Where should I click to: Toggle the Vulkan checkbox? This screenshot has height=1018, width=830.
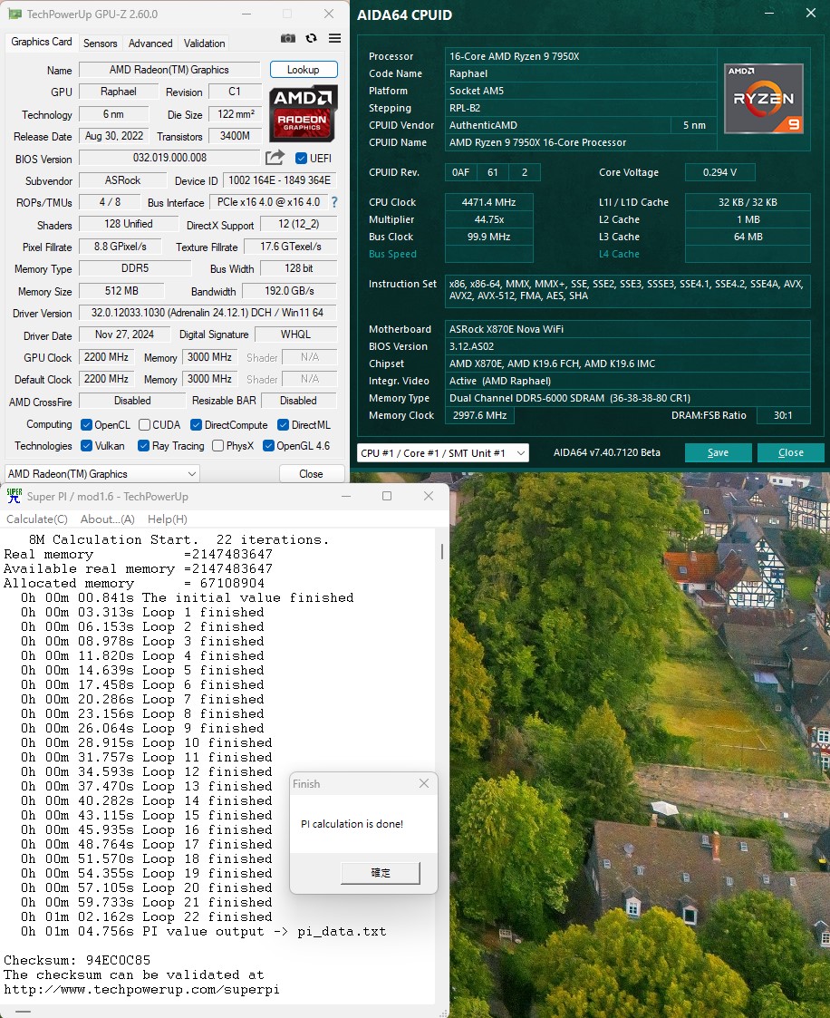[x=86, y=445]
